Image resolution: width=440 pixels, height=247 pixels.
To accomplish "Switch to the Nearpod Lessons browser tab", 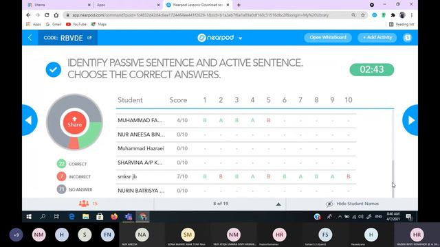I will (x=197, y=5).
